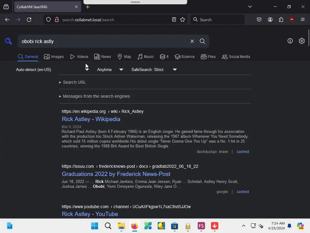Screen dimensions: 310x233
Task: Open SafeSearch: Strict dropdown
Action: [154, 69]
